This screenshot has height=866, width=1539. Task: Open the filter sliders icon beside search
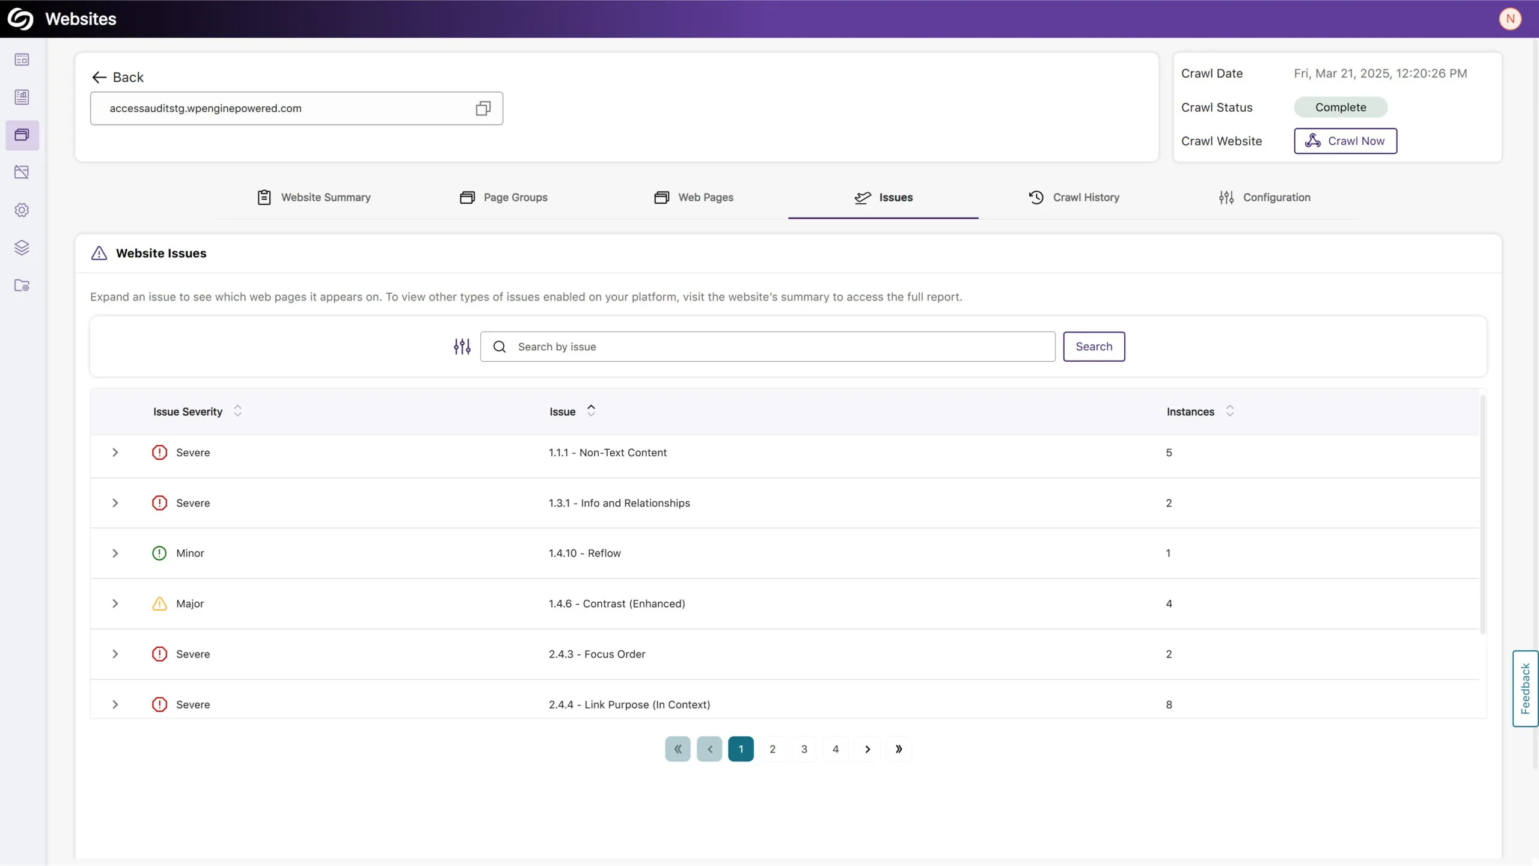[x=462, y=347]
